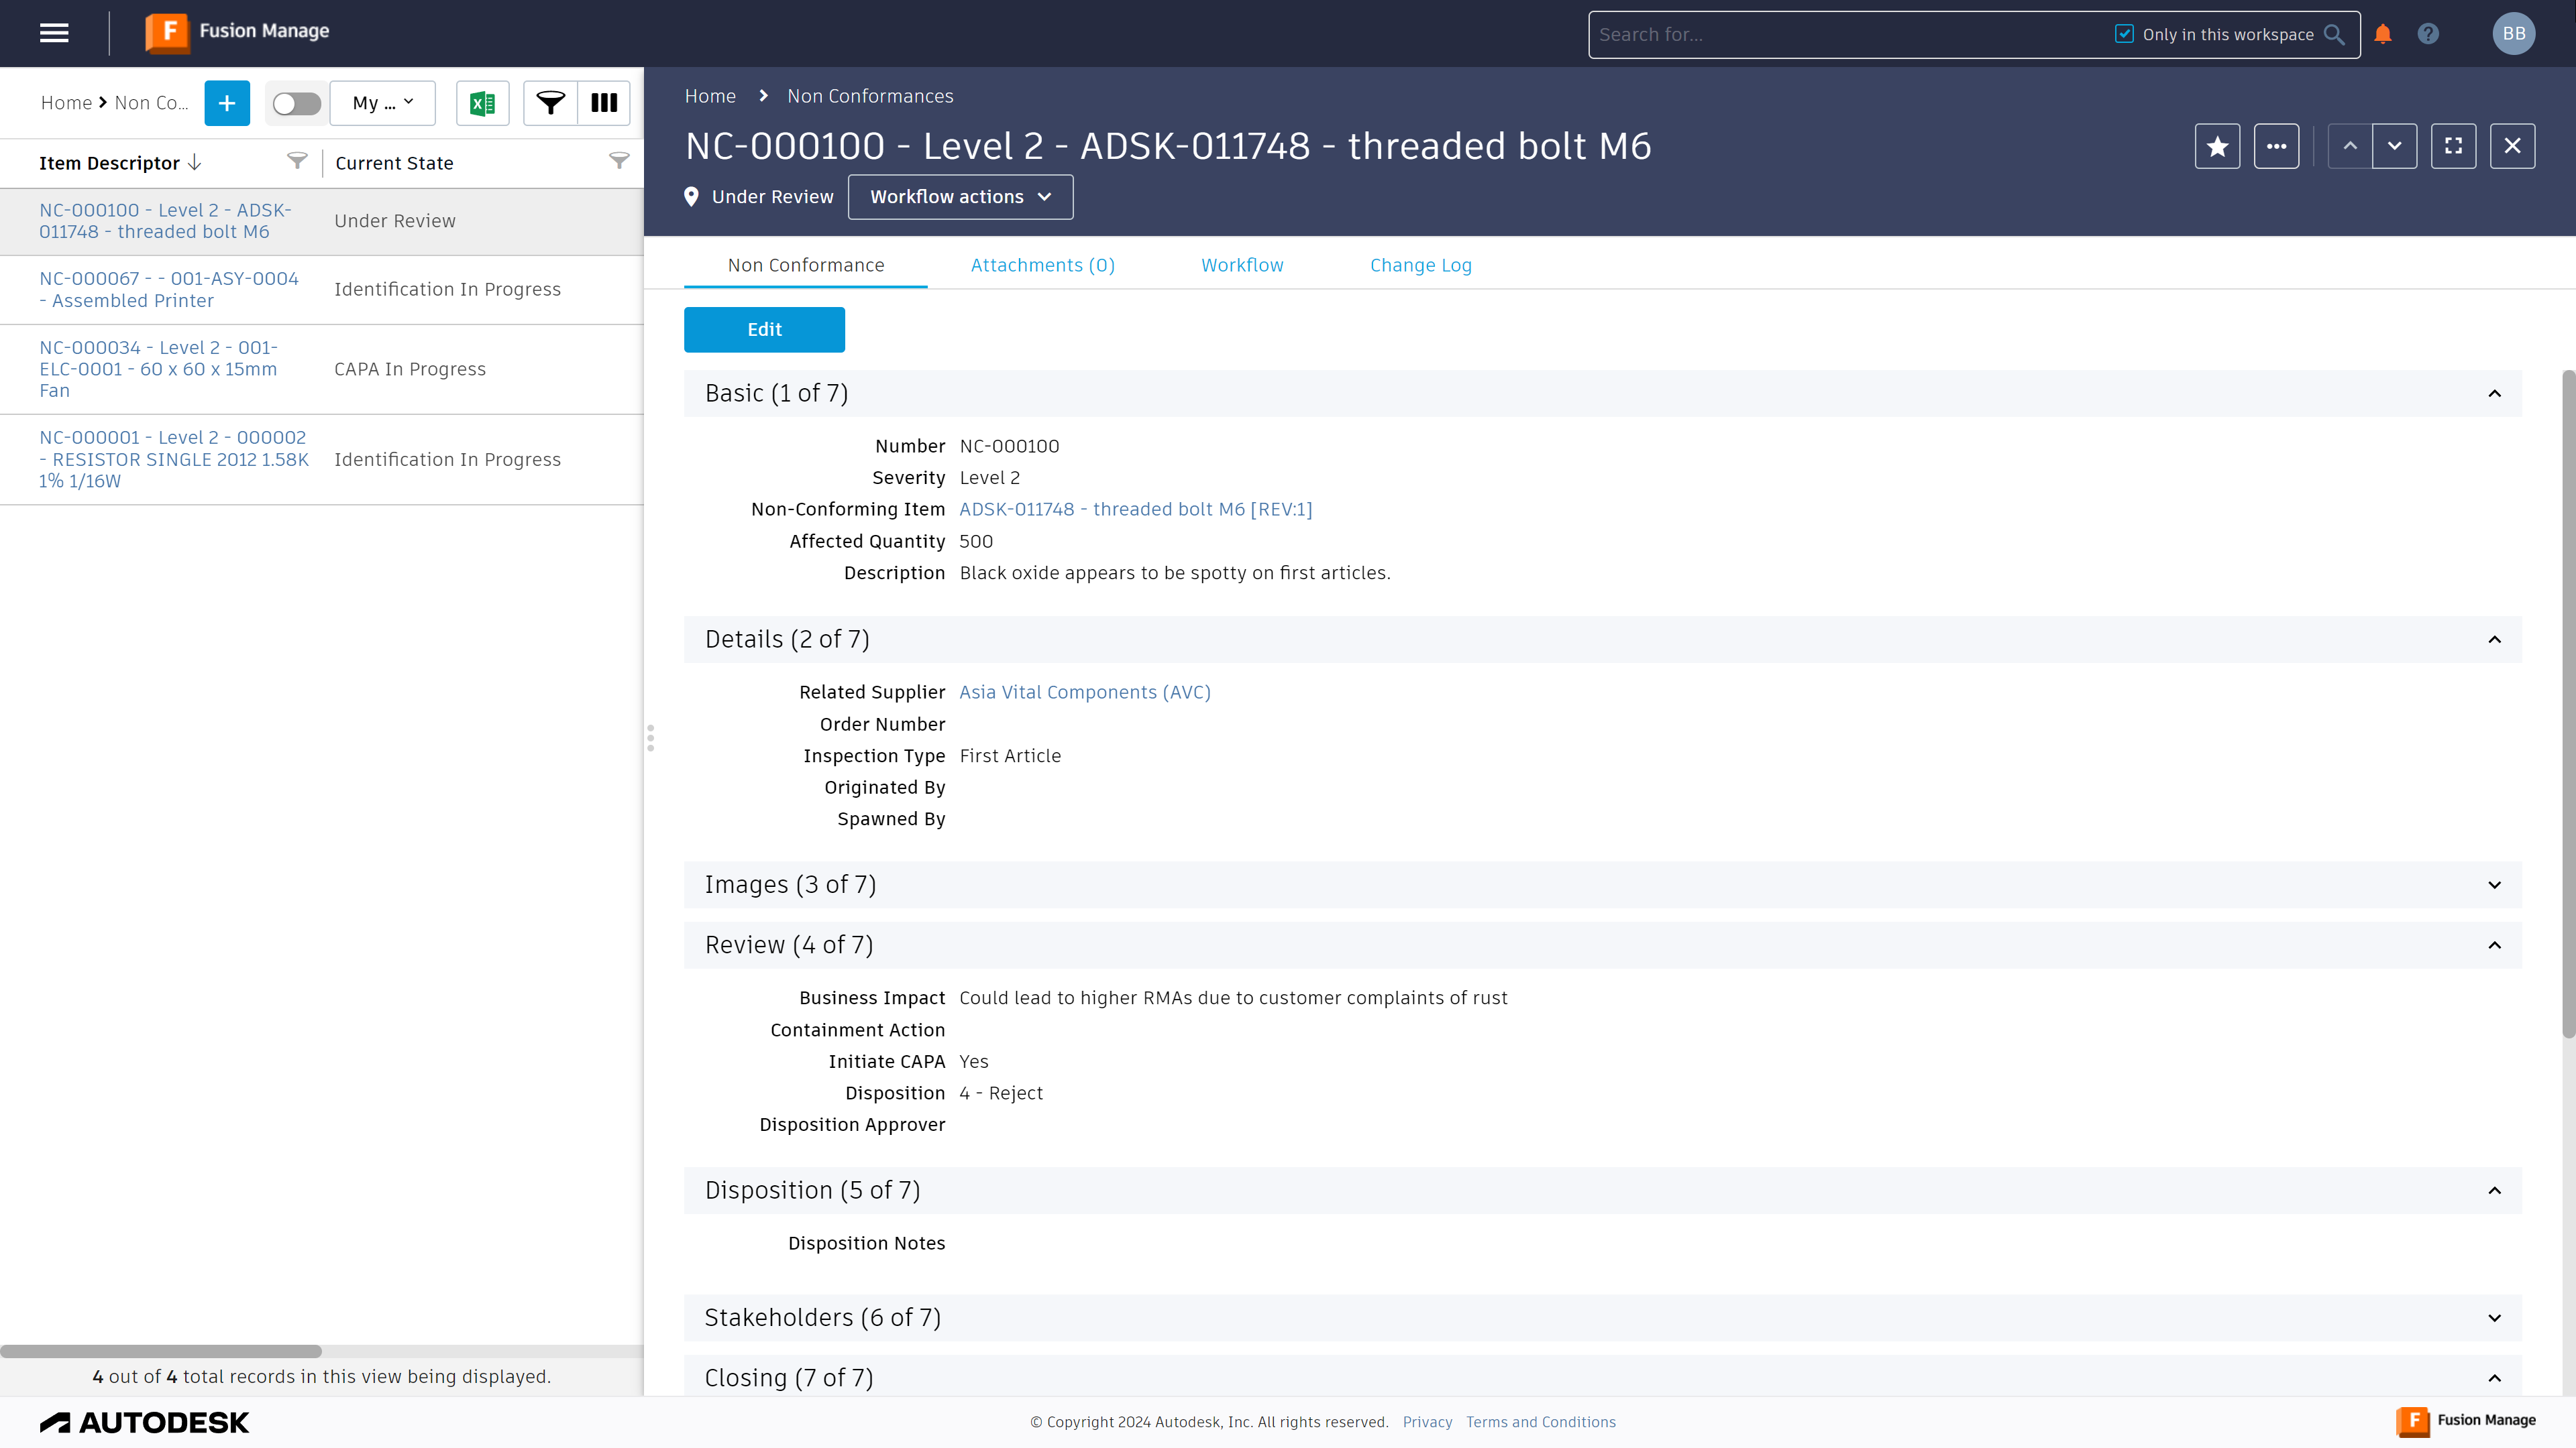Open the more options ellipsis menu

pos(2277,146)
